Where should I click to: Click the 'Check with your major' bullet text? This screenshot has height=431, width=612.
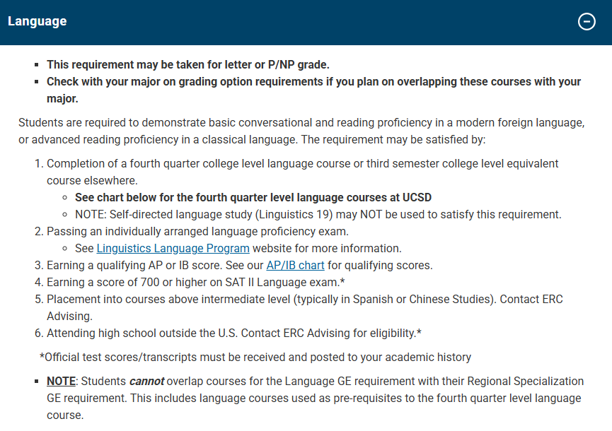coord(313,82)
